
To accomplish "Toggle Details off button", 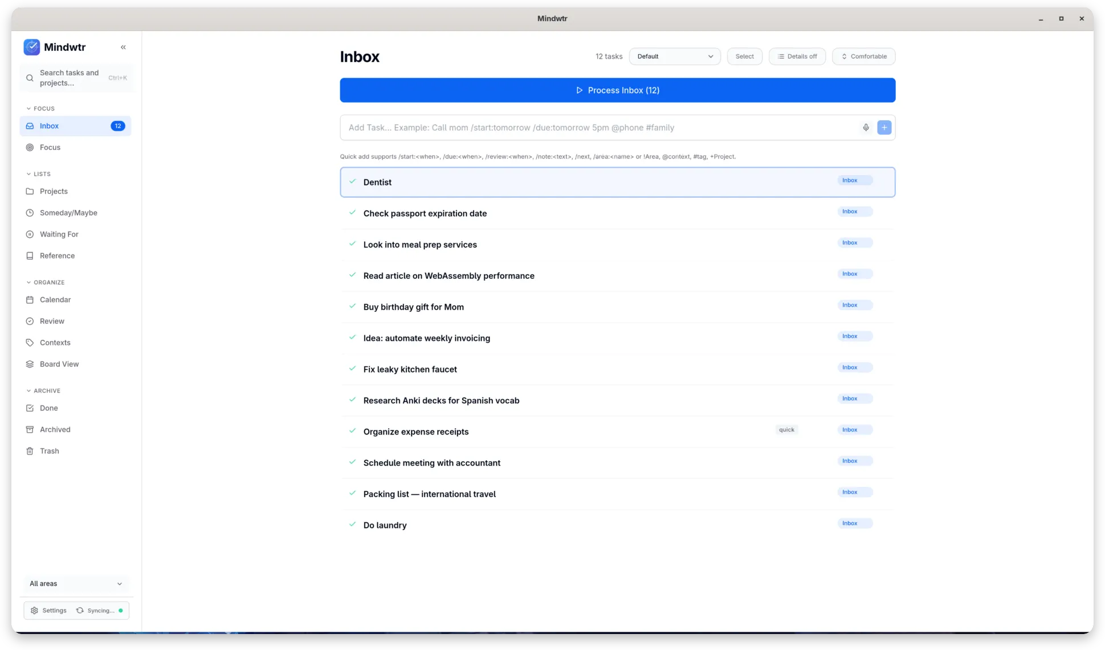I will pyautogui.click(x=797, y=56).
